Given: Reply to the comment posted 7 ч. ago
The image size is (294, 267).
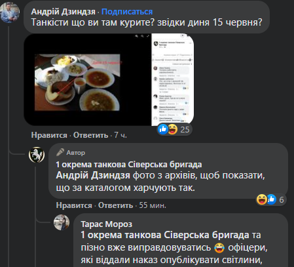Looking at the screenshot, I should [x=90, y=135].
